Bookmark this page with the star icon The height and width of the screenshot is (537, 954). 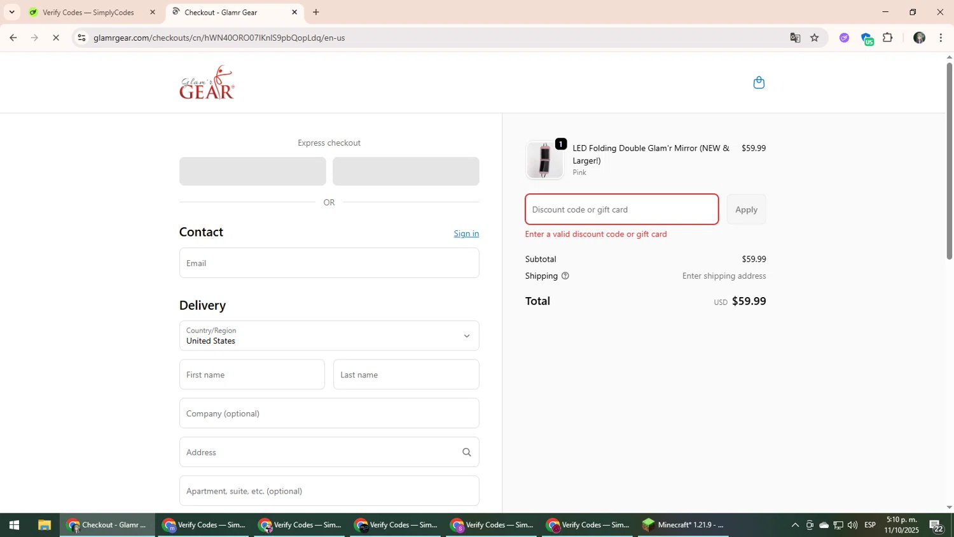(x=815, y=38)
